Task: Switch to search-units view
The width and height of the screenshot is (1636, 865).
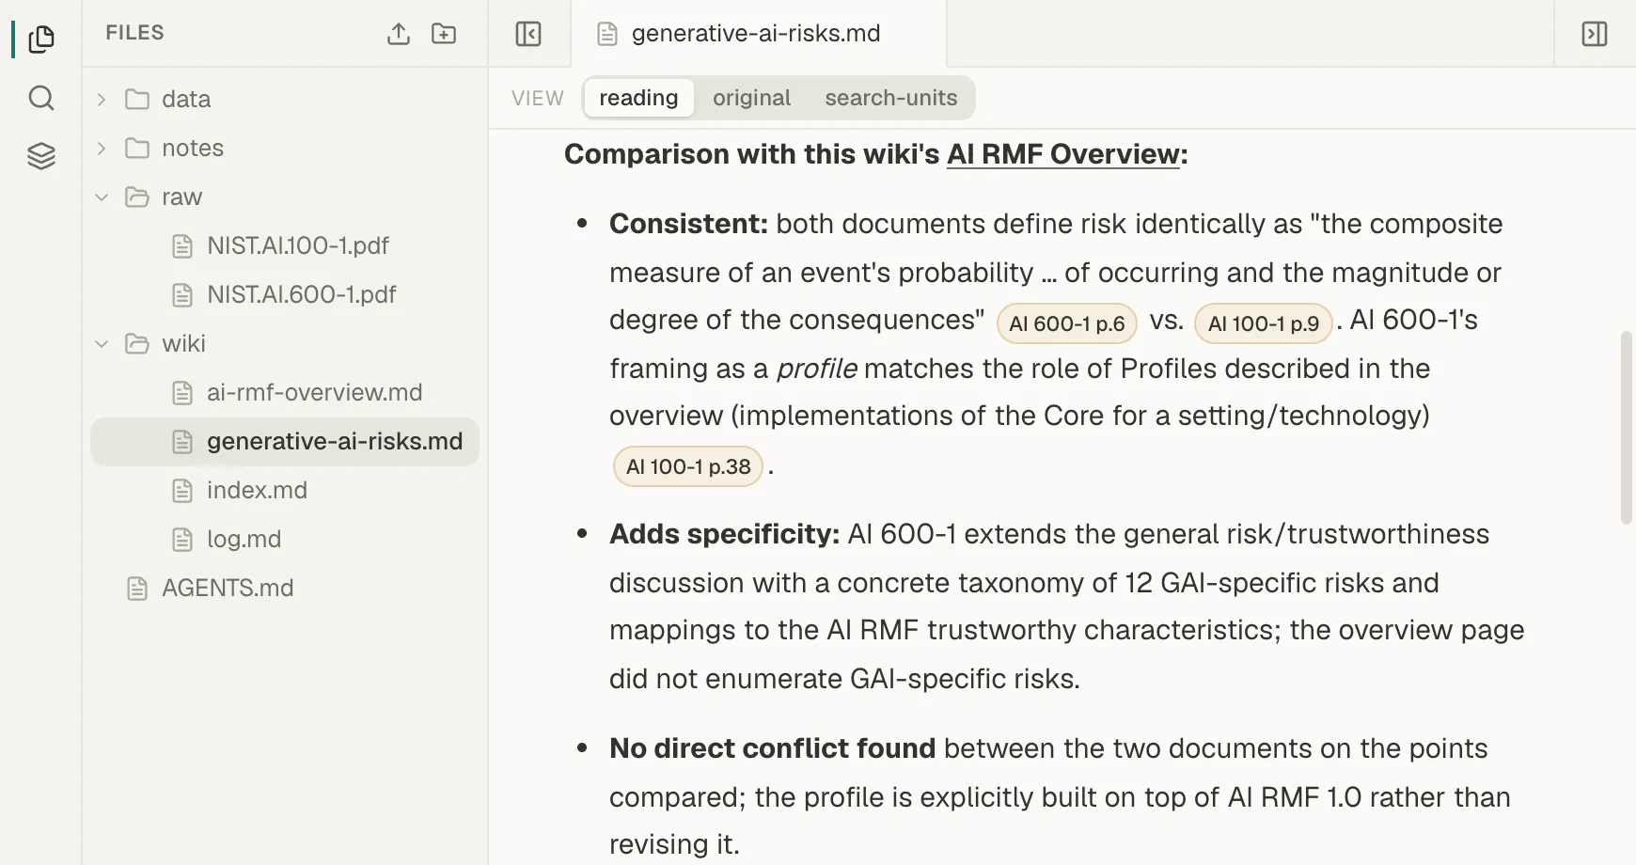Action: (891, 98)
